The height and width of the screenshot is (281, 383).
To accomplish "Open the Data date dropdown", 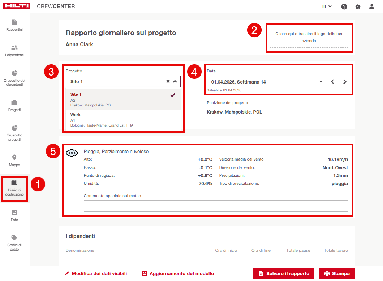I will point(266,82).
